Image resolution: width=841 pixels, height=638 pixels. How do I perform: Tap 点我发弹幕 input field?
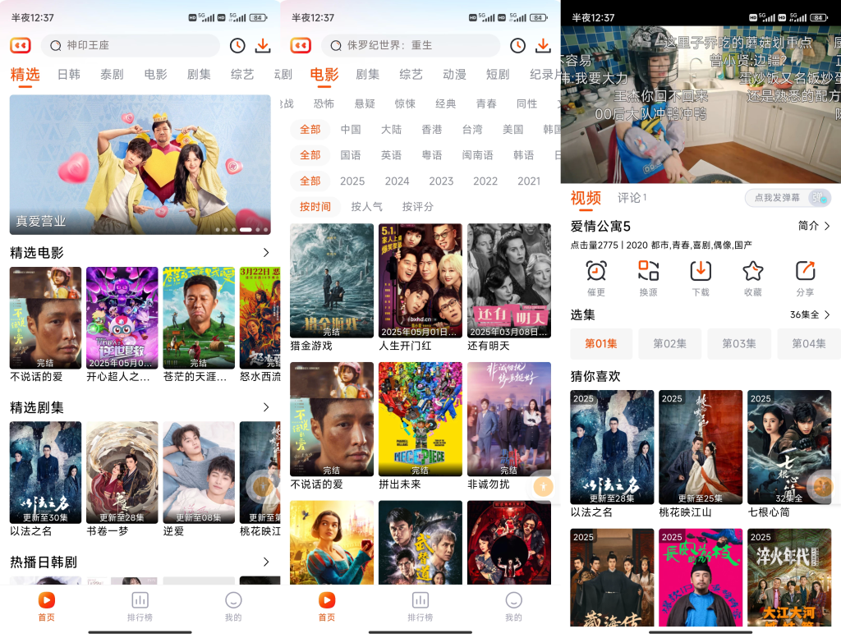coord(777,198)
